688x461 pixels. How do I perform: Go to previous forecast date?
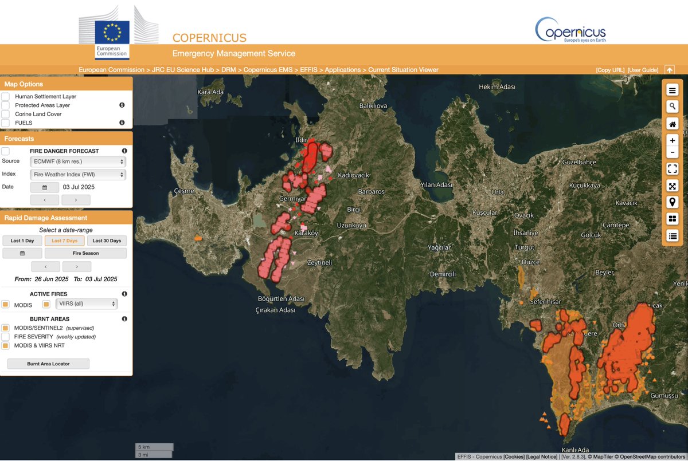44,200
